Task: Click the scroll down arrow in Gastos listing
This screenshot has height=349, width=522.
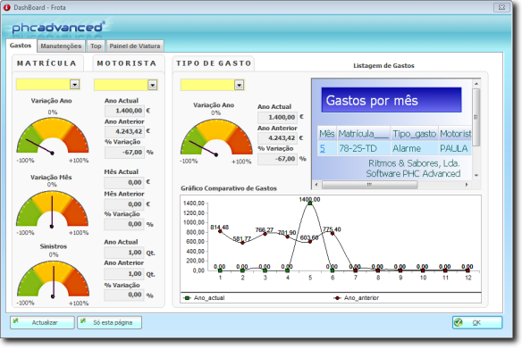Action: click(x=476, y=175)
